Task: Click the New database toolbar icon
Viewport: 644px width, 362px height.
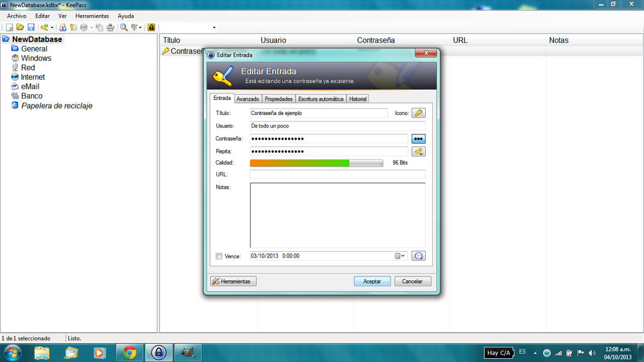Action: pyautogui.click(x=9, y=28)
